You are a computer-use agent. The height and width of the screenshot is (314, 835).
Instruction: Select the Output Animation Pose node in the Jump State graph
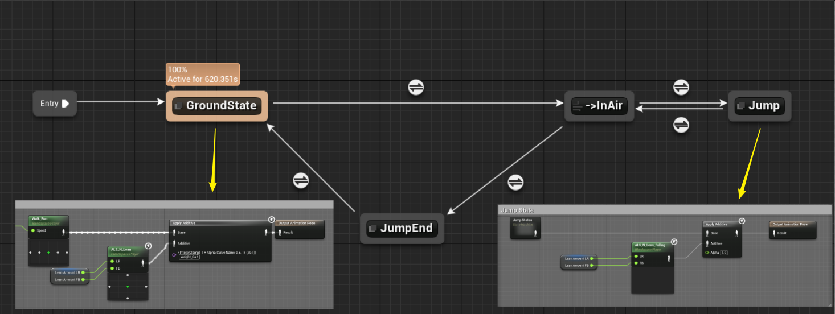point(792,230)
